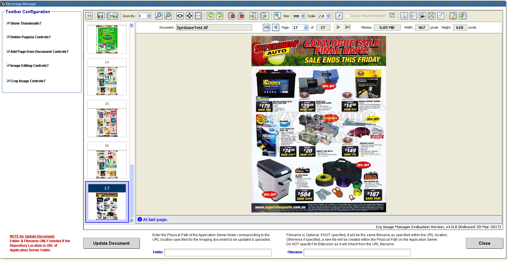507x261 pixels.
Task: Click the Toolbar Configuration group title
Action: tap(28, 12)
